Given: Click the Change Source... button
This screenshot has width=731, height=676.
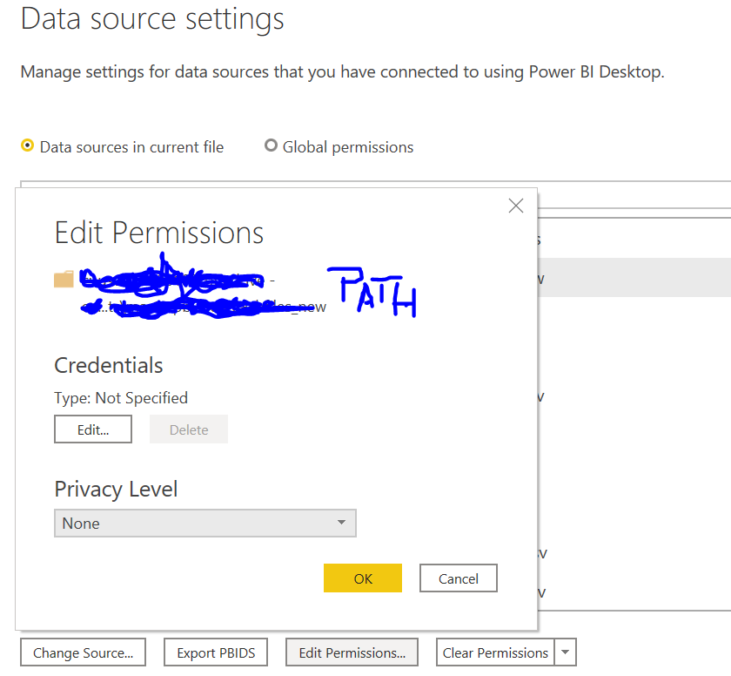Looking at the screenshot, I should [x=83, y=652].
